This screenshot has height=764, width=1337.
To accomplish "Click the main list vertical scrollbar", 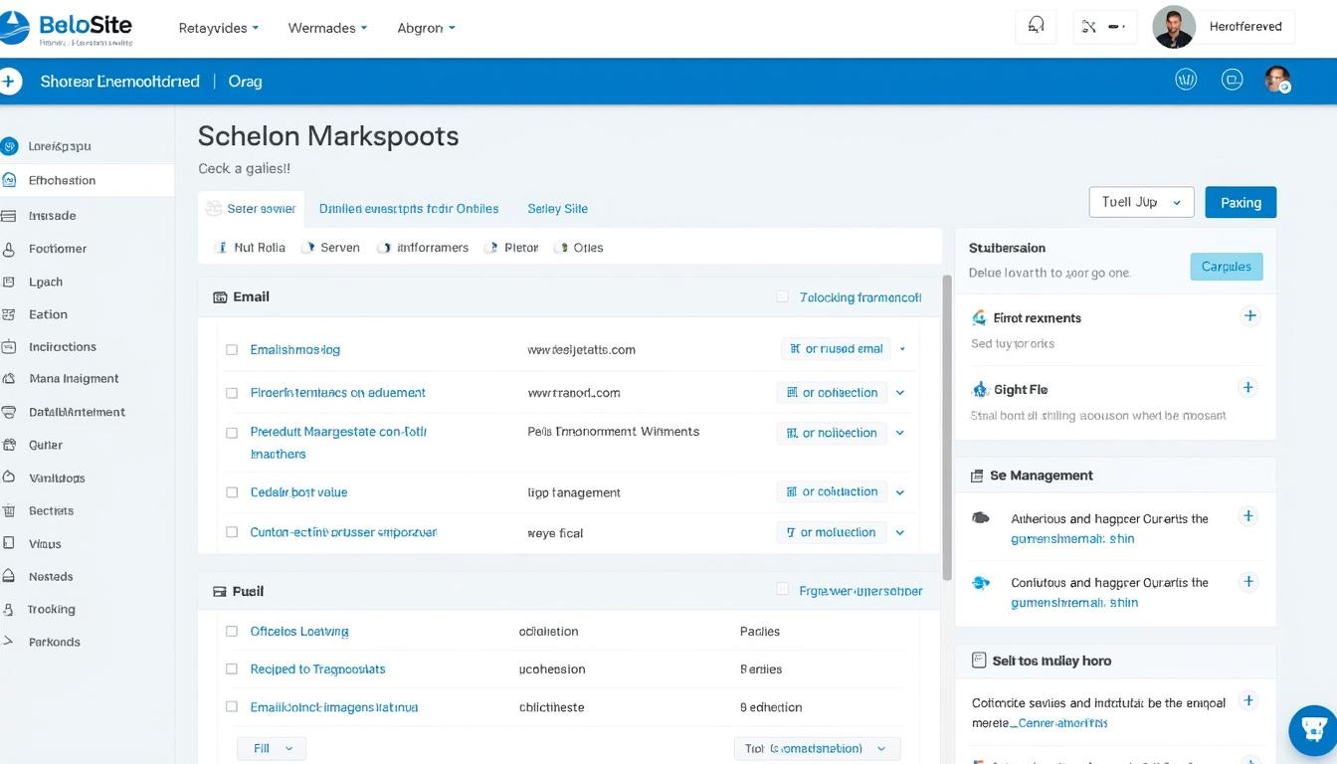I will (947, 428).
